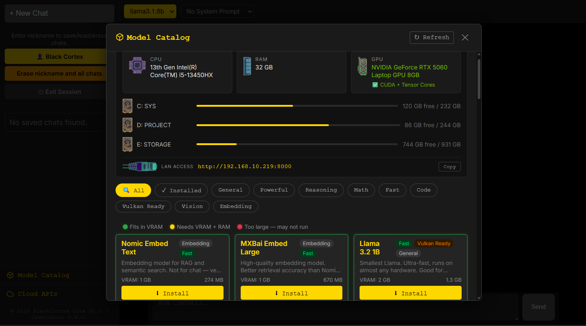Toggle the Installed models filter
The height and width of the screenshot is (326, 586).
[x=181, y=190]
